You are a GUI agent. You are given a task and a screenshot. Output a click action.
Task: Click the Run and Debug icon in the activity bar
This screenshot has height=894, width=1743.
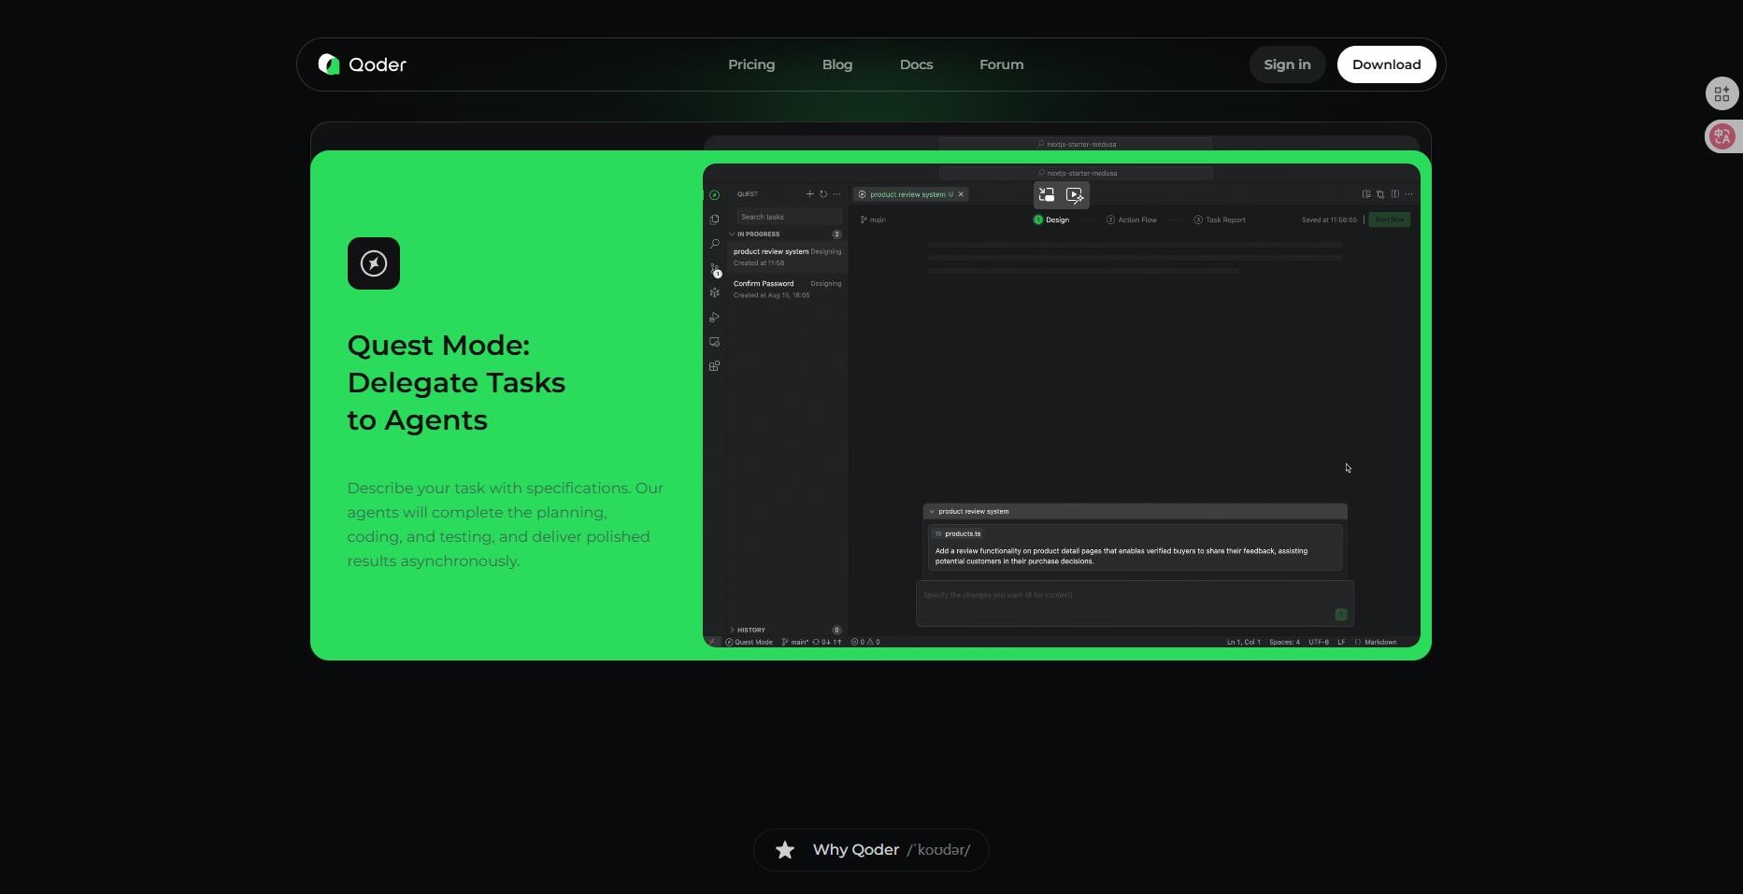[714, 318]
